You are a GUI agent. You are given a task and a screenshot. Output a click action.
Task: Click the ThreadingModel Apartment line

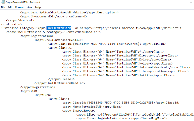[x=122, y=119]
